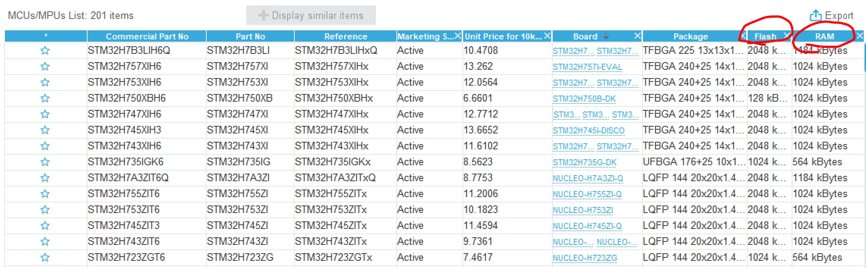Open the NUCLEO-H753ZI board link
This screenshot has height=268, width=866.
(583, 210)
